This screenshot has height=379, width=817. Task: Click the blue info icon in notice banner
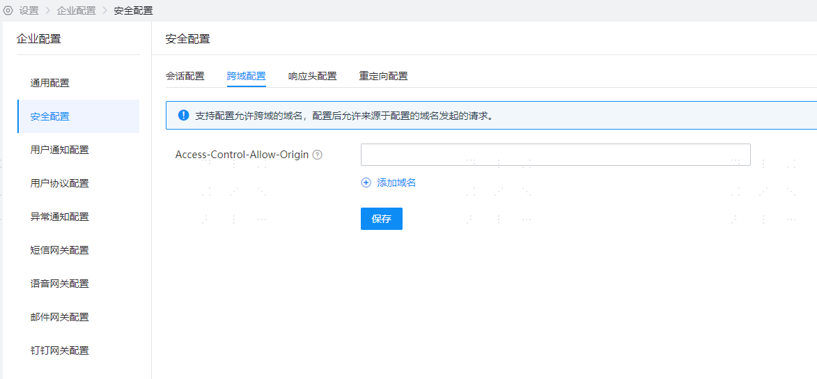click(183, 115)
